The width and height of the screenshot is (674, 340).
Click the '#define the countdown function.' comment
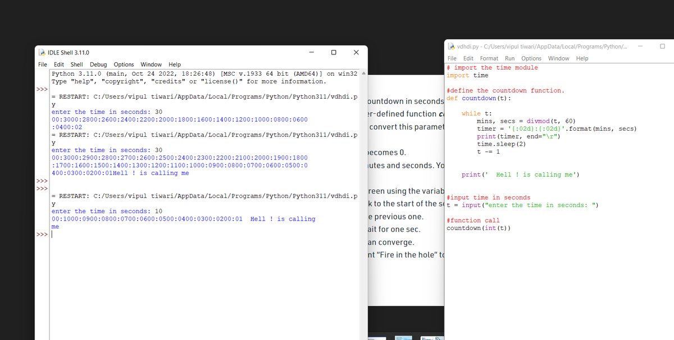tap(505, 90)
